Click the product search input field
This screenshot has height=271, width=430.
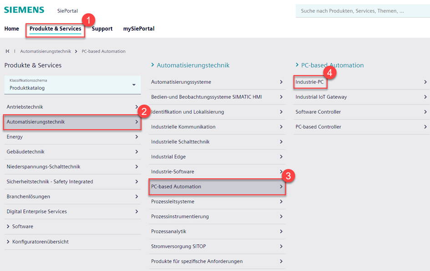(362, 11)
